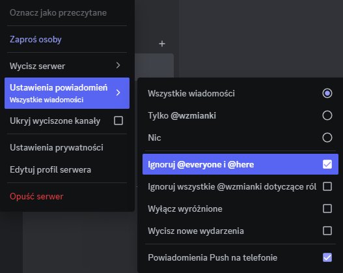This screenshot has width=343, height=273.
Task: Disable Powiadomienia Push na telefonie
Action: (x=327, y=257)
